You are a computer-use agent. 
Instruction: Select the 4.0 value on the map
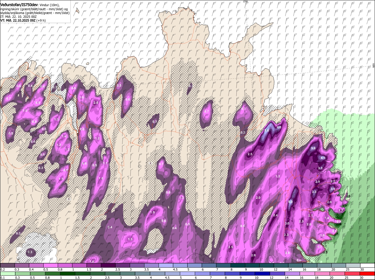pyautogui.click(x=279, y=127)
